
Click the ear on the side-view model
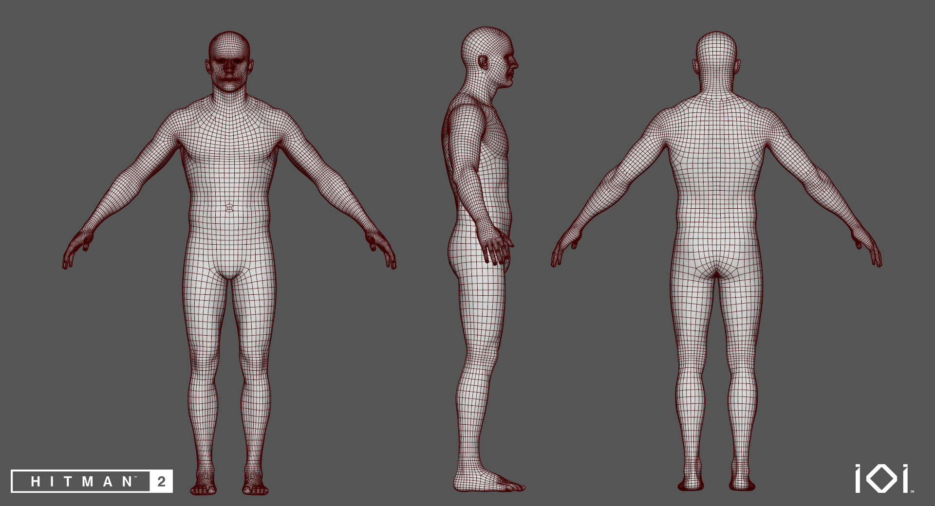(x=484, y=63)
